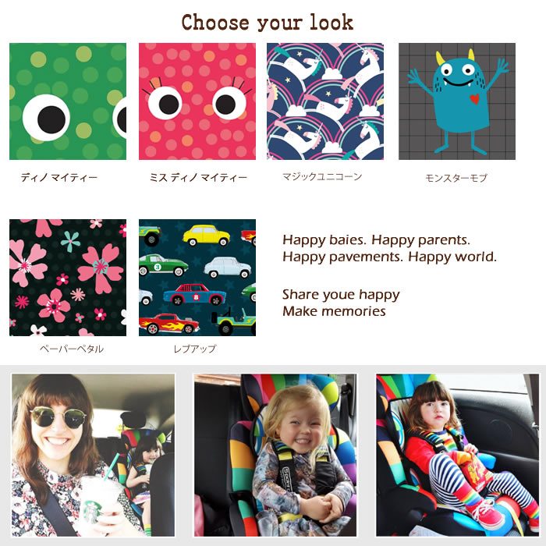Choose the Paper Petal flower pattern
The image size is (546, 546).
pos(68,278)
